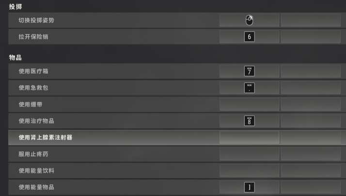Click the 物品 section header
This screenshot has height=196, width=346.
coord(16,58)
